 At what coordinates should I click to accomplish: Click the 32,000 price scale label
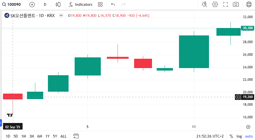[x=248, y=17]
